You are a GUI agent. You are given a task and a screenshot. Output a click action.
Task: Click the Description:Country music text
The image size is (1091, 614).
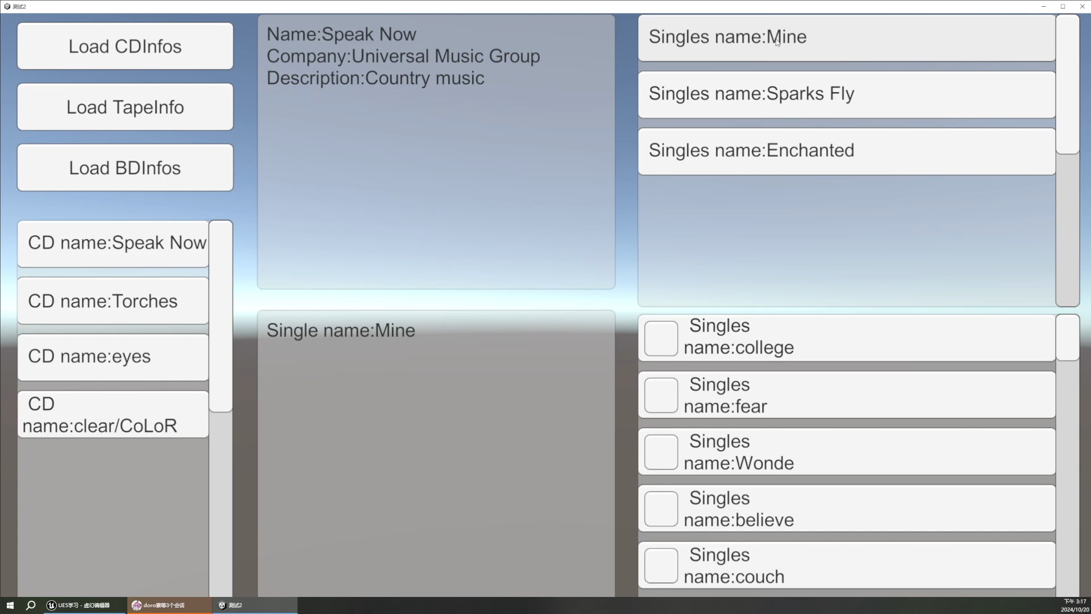tap(376, 78)
